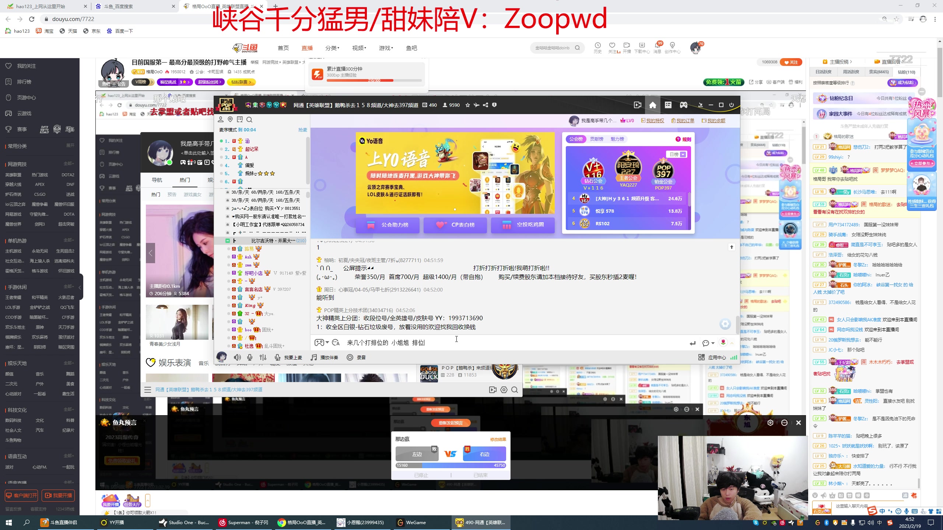Expand the 视频 menu dropdown
Screen dimensions: 943x530
click(359, 48)
